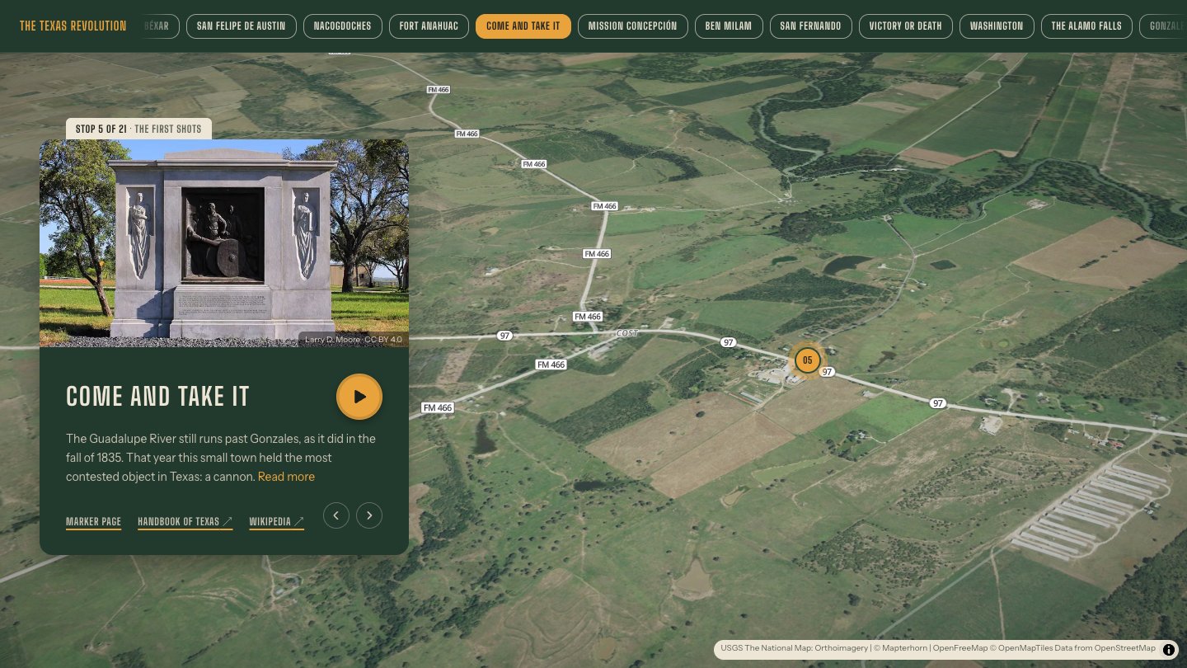The image size is (1187, 668).
Task: Go to the San Fernando stop
Action: tap(810, 26)
